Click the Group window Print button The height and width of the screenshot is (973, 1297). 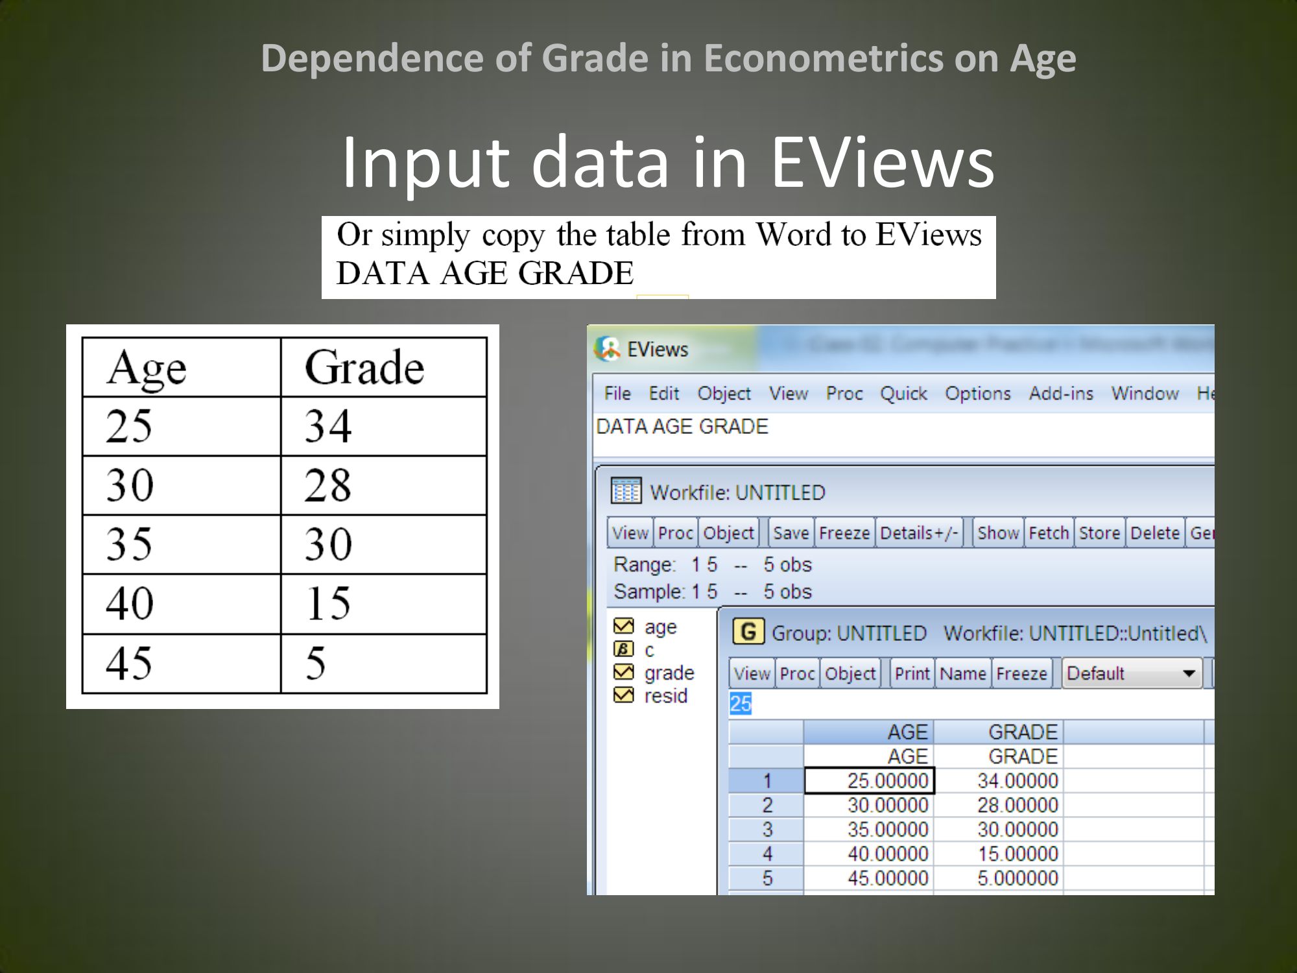coord(912,673)
